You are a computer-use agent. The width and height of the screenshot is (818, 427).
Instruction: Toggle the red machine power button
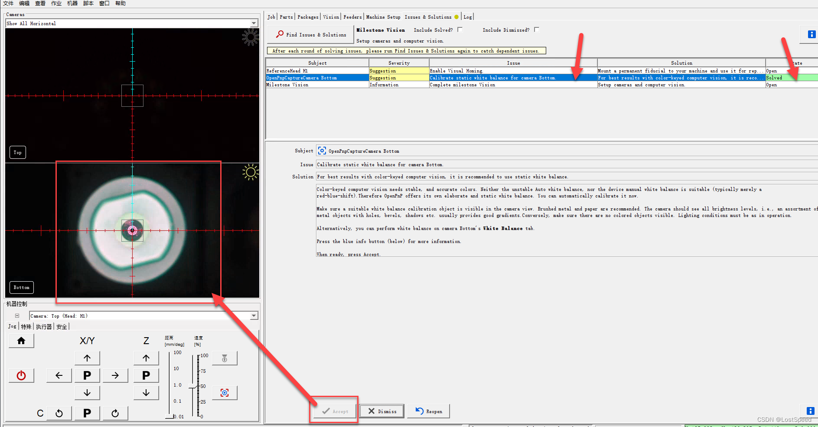21,375
